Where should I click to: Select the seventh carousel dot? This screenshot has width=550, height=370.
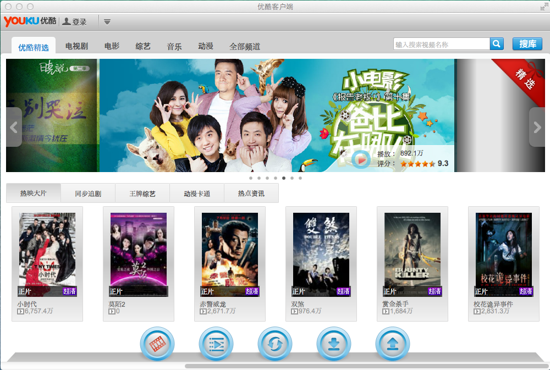point(300,178)
